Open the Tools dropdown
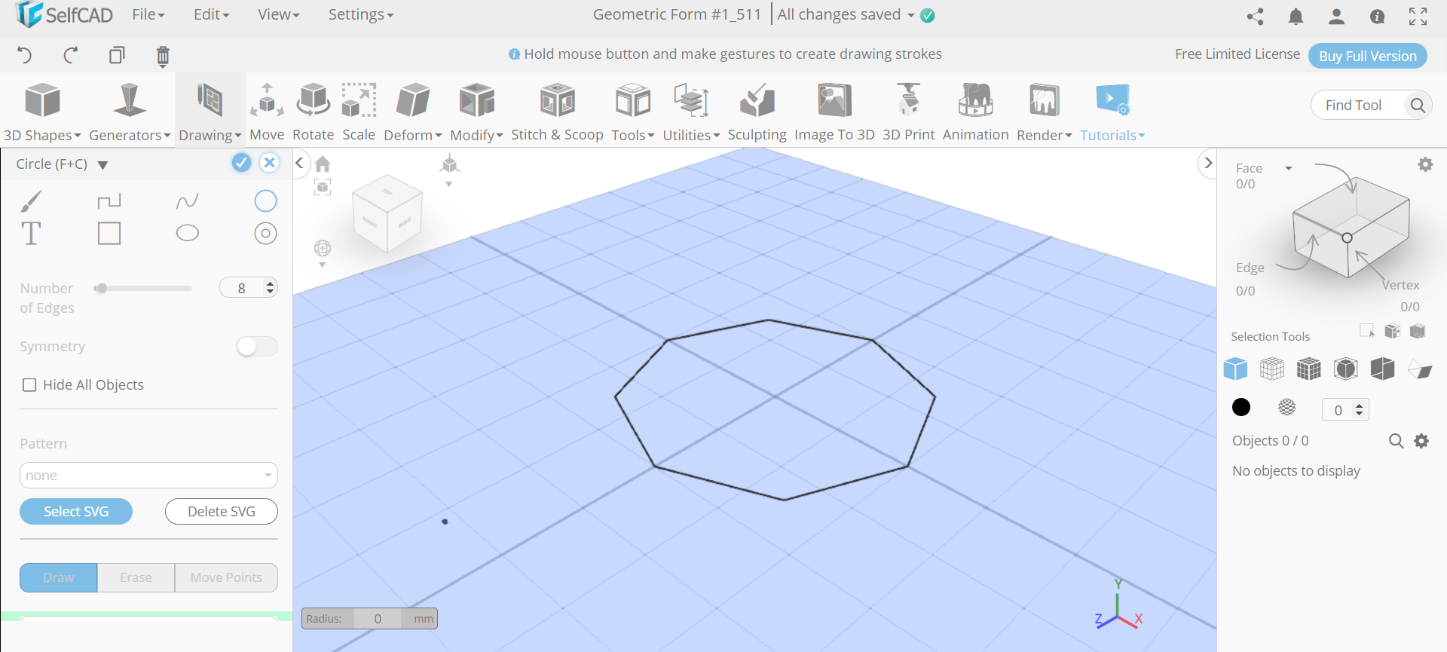The width and height of the screenshot is (1447, 652). (x=633, y=112)
